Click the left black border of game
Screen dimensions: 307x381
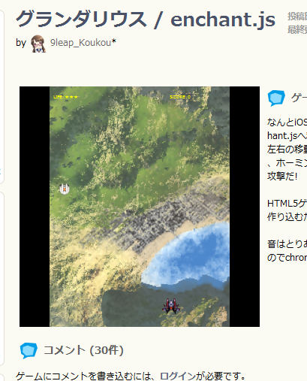pos(35,207)
